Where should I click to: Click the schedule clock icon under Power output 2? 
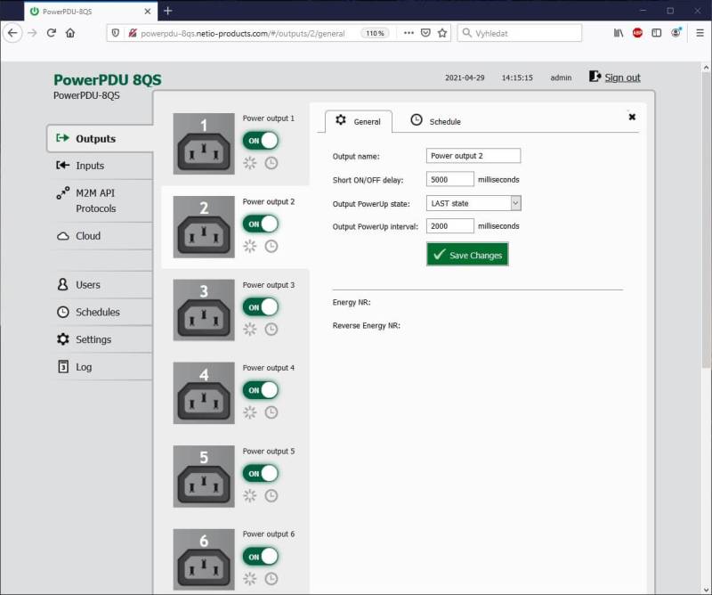pyautogui.click(x=270, y=246)
